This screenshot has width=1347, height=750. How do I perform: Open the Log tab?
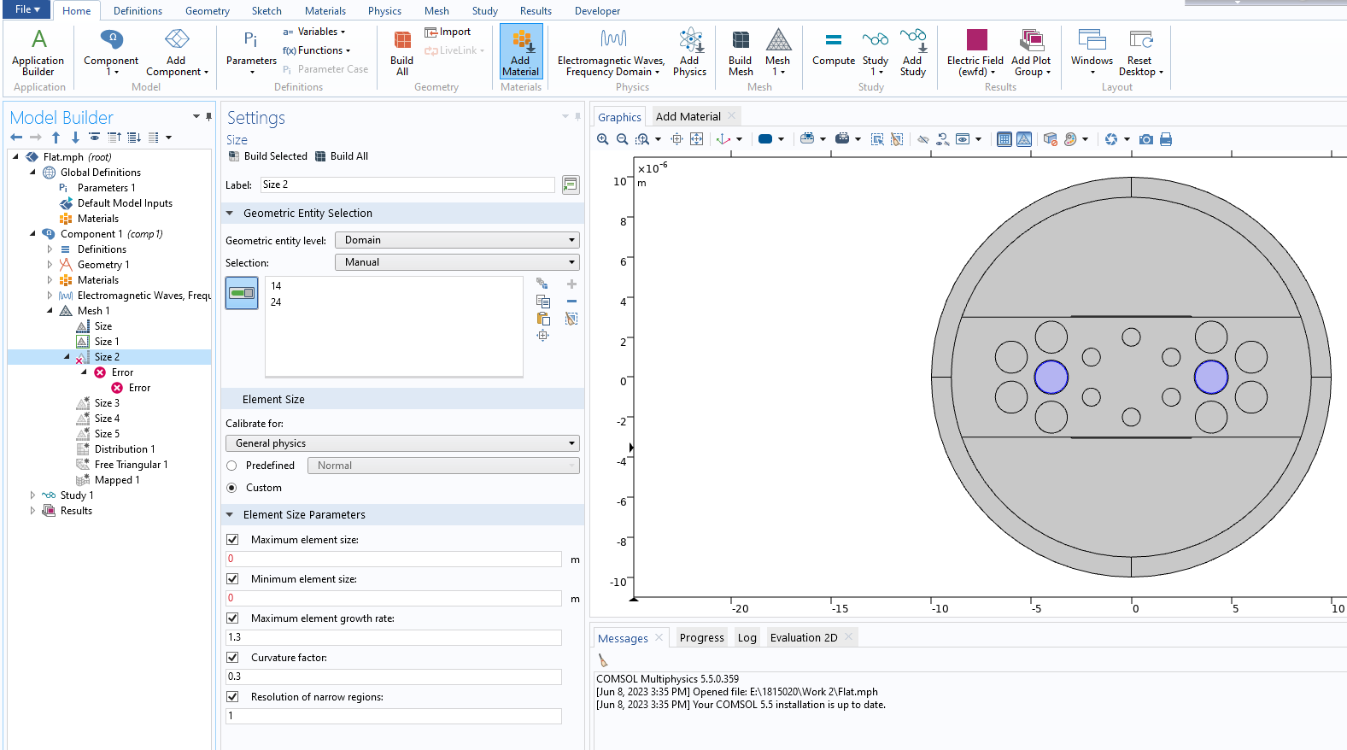coord(747,638)
